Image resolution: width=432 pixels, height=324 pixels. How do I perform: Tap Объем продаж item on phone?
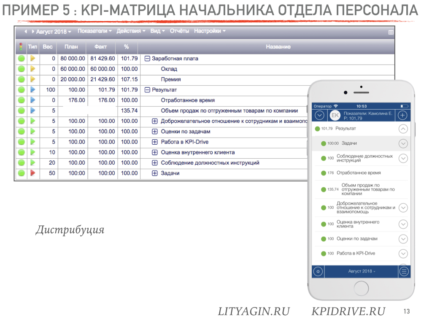(361, 189)
